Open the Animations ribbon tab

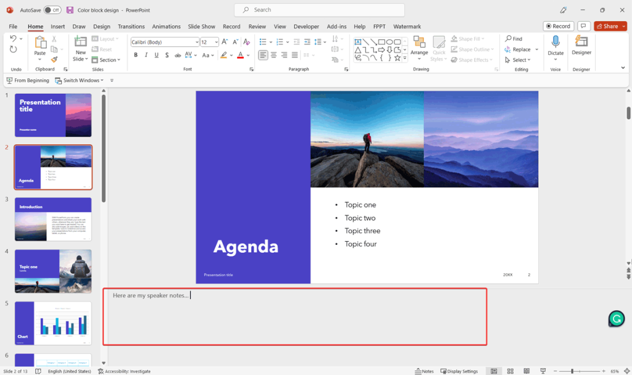tap(166, 27)
